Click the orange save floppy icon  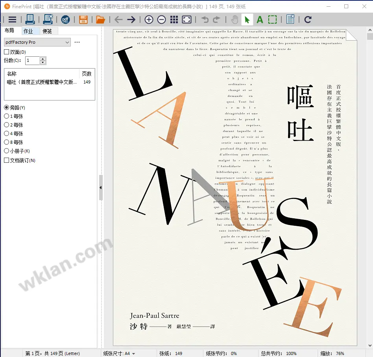pyautogui.click(x=83, y=20)
